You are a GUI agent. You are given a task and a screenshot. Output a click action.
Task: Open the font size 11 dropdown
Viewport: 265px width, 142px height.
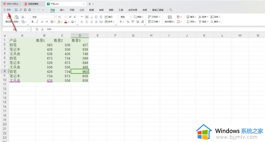[x=65, y=17]
